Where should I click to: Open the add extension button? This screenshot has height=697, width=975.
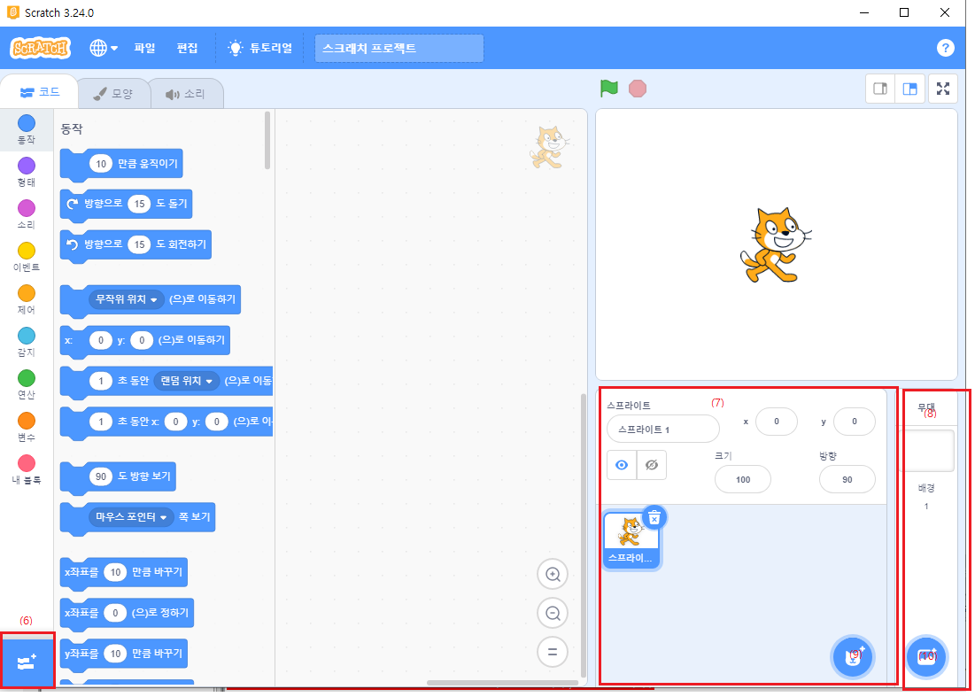tap(27, 662)
